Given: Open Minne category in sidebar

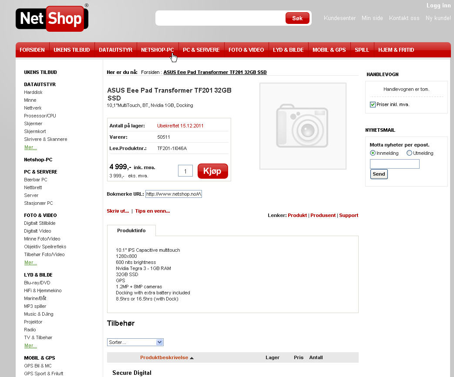Looking at the screenshot, I should [x=30, y=100].
